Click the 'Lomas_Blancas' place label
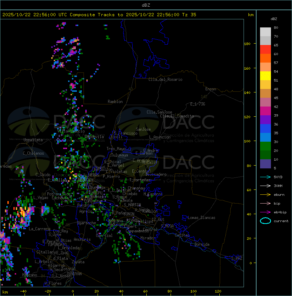 (x=201, y=218)
